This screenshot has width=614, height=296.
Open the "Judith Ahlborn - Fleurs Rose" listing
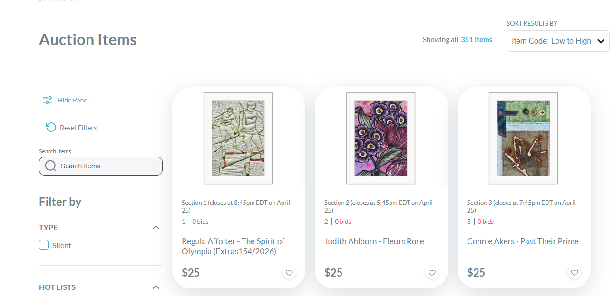[x=374, y=241]
